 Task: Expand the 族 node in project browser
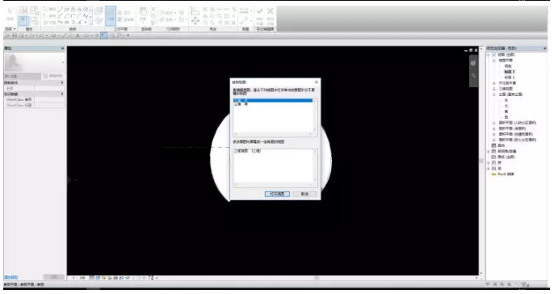coord(489,162)
